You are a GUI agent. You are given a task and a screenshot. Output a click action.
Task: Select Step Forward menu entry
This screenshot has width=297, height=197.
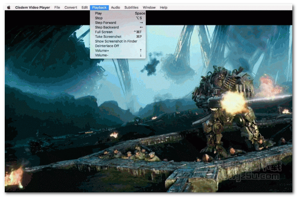point(118,23)
